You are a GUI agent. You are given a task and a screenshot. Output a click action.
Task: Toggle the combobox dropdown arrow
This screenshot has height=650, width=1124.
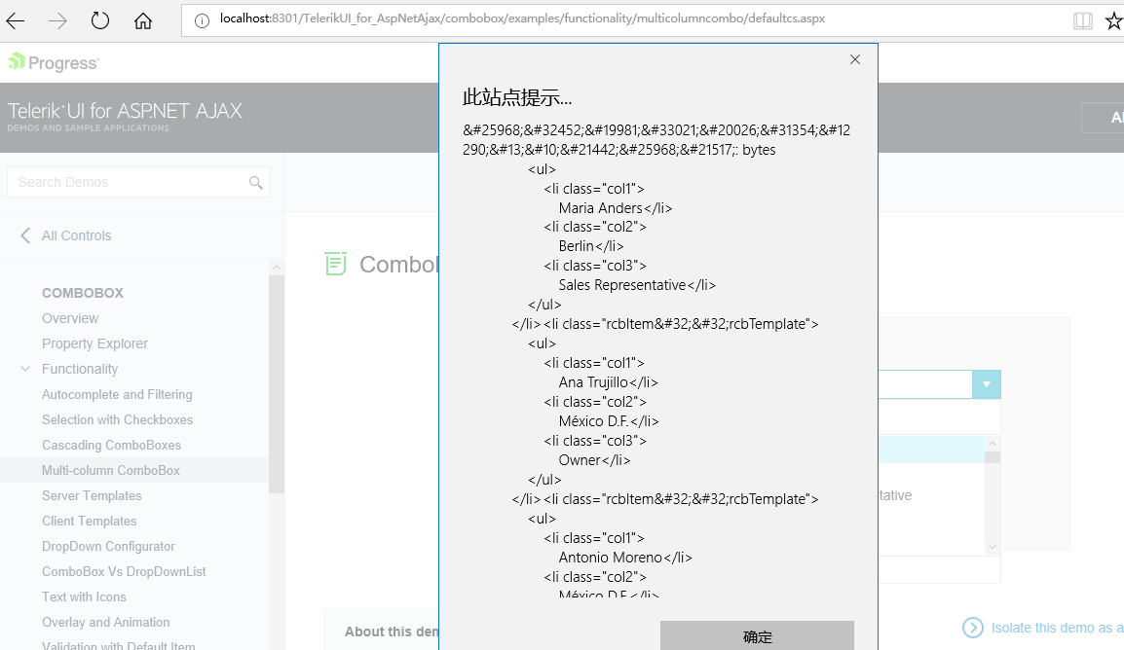click(x=987, y=384)
